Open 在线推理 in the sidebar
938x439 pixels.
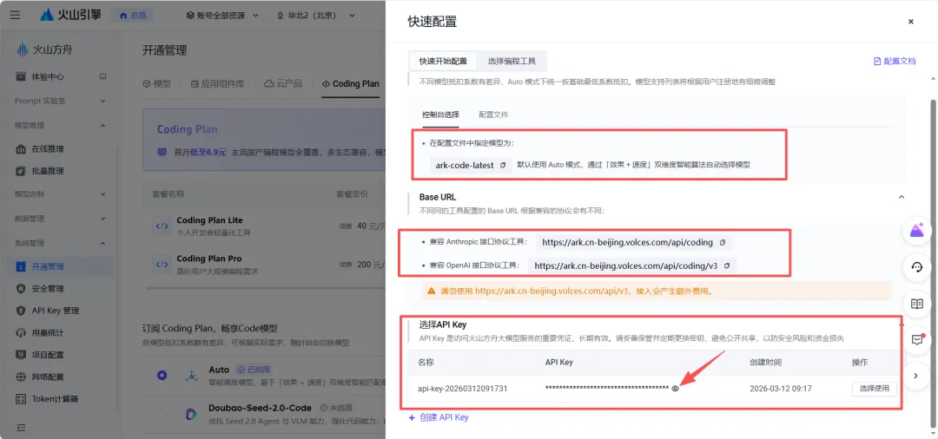coord(48,148)
